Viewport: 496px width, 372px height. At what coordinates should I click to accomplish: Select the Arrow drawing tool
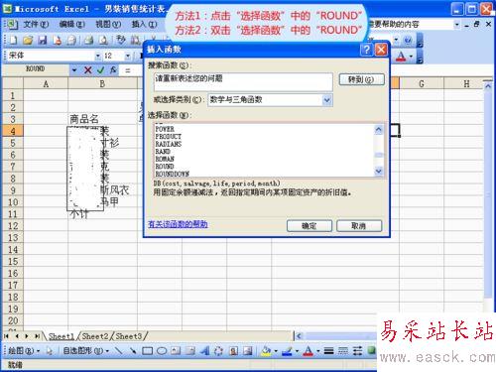[133, 351]
